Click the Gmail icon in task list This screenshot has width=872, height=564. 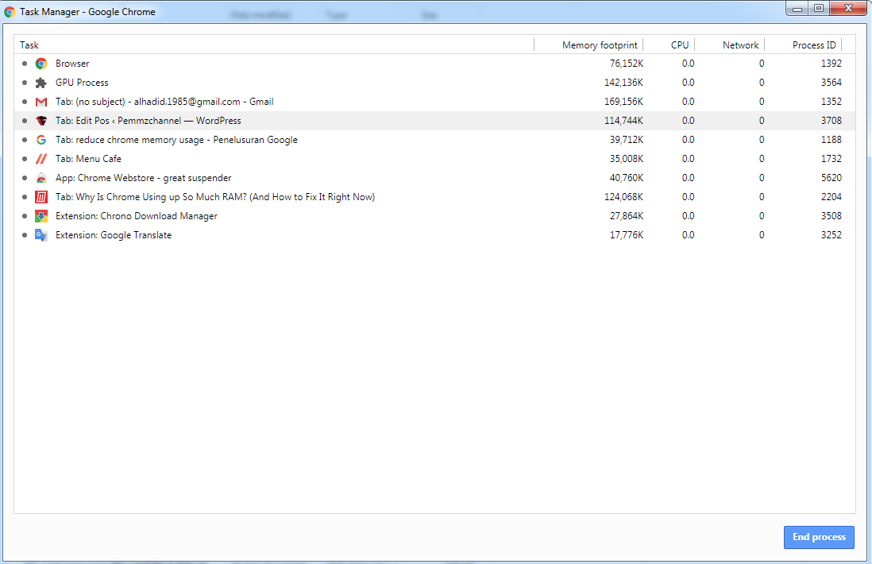pyautogui.click(x=41, y=102)
